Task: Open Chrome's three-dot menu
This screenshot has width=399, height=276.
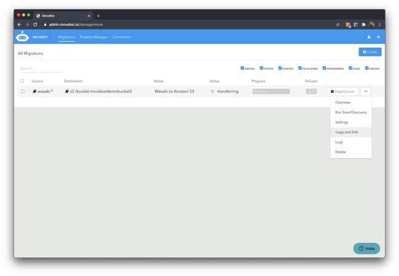Action: pyautogui.click(x=379, y=25)
